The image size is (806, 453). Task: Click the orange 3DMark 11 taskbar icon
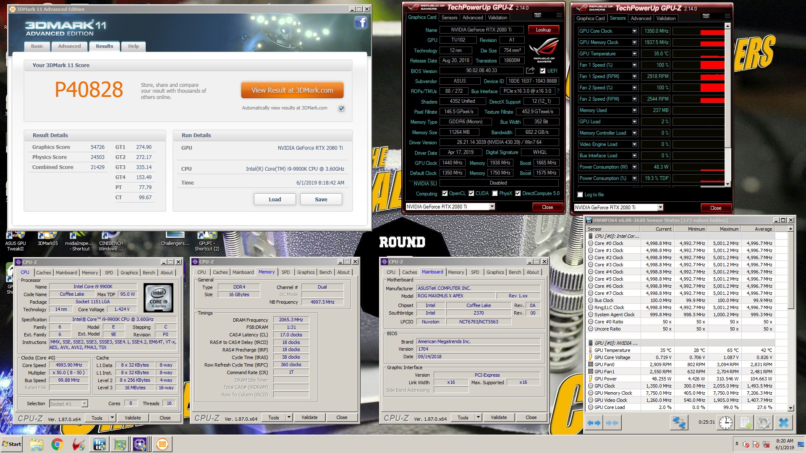(162, 444)
